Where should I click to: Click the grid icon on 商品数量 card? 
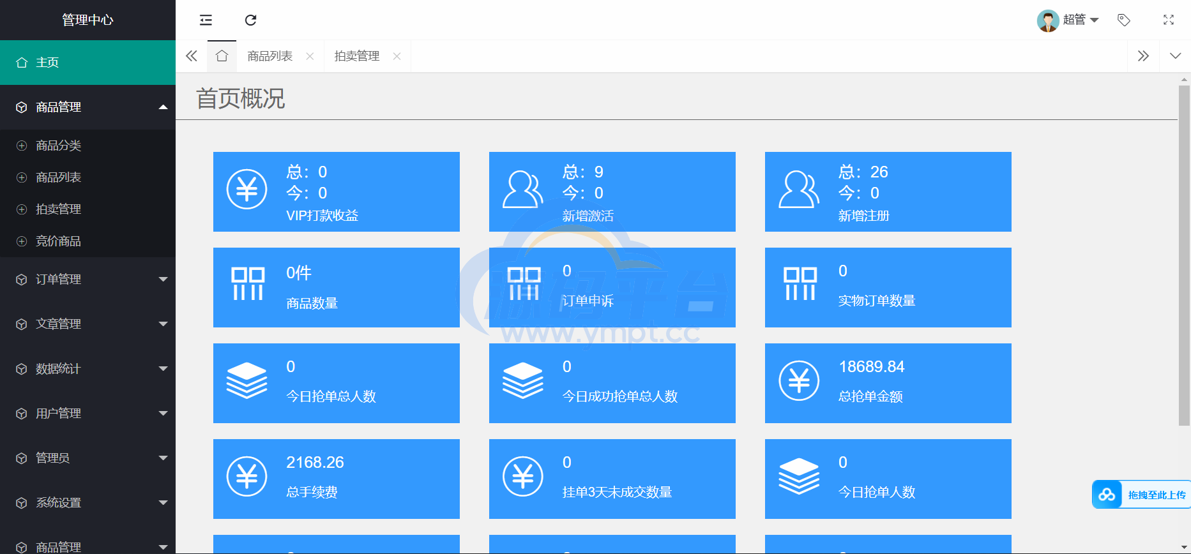tap(248, 284)
